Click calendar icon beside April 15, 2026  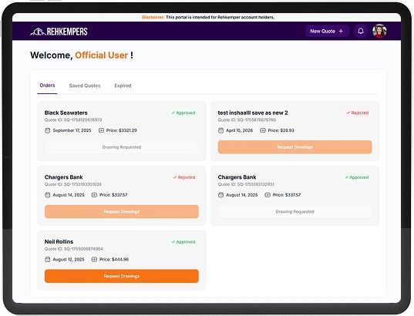pos(220,130)
